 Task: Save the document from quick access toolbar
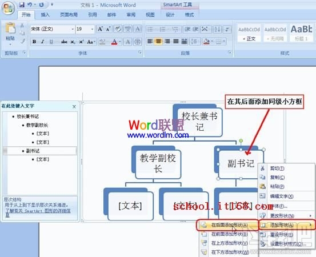22,5
